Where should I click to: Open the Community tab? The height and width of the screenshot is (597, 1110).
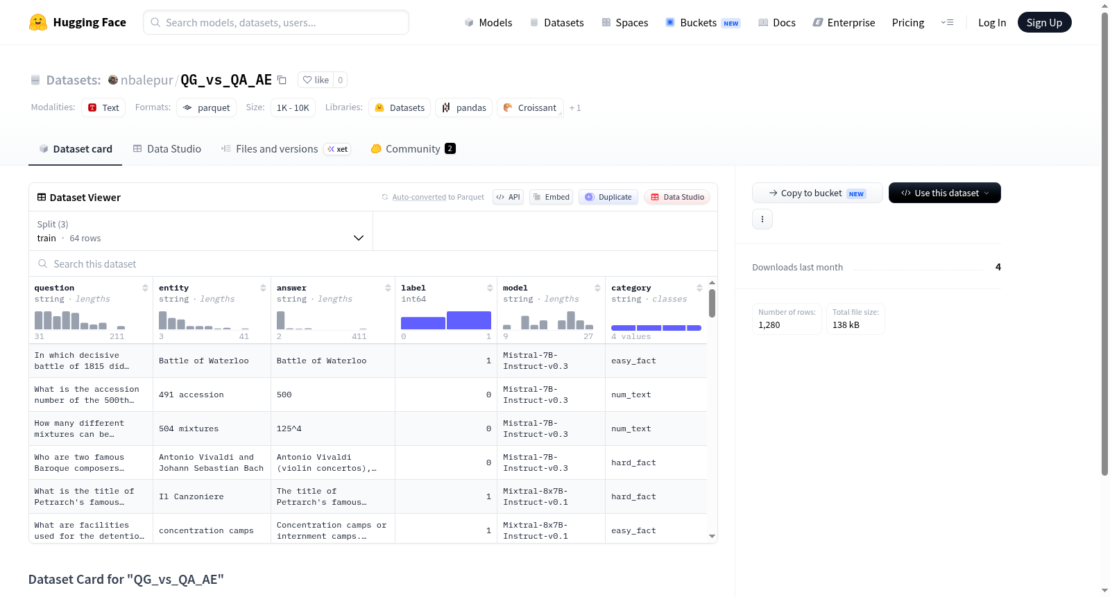[413, 148]
